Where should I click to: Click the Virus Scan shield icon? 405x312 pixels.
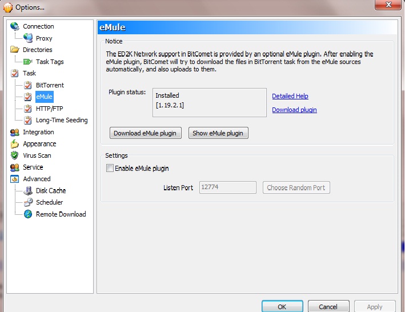(15, 155)
